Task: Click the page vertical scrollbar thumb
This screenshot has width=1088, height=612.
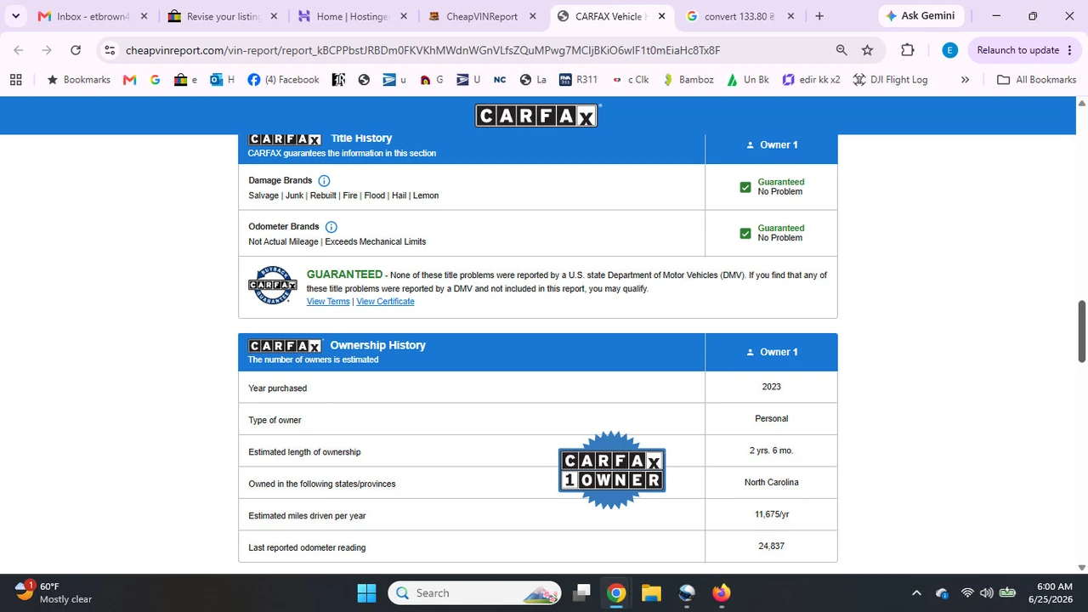Action: [1082, 331]
